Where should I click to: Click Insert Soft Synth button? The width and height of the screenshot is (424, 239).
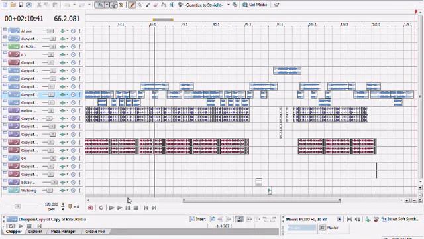pos(400,219)
